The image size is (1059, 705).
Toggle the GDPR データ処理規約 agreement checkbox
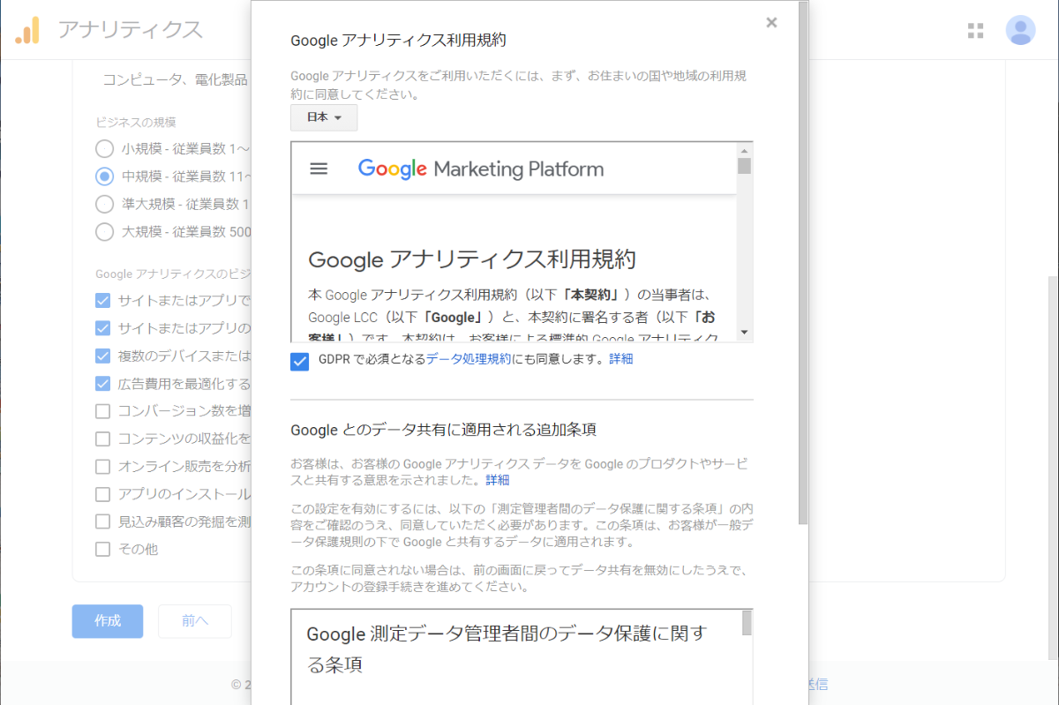coord(300,361)
